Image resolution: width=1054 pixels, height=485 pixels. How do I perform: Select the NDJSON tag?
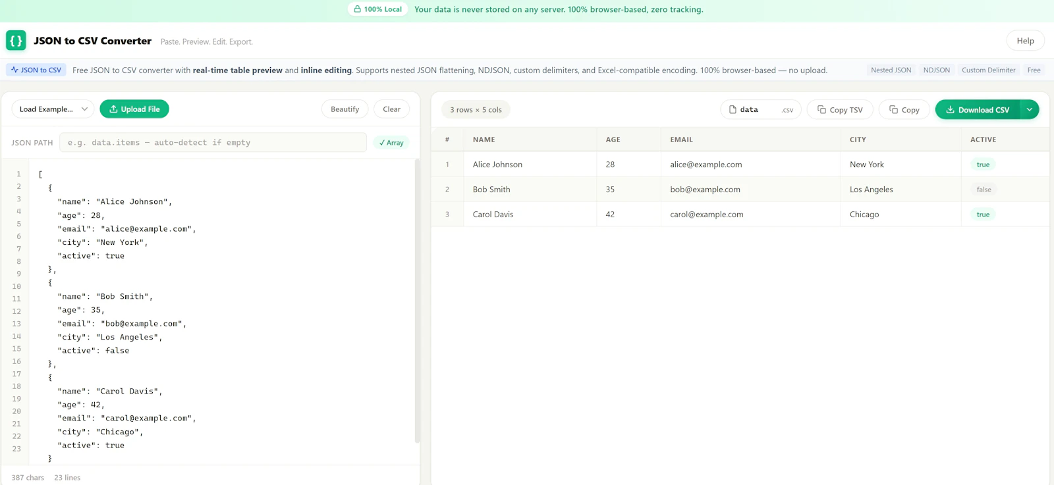point(936,70)
